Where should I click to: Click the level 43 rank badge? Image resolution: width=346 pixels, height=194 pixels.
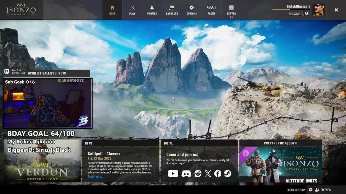pos(305,14)
